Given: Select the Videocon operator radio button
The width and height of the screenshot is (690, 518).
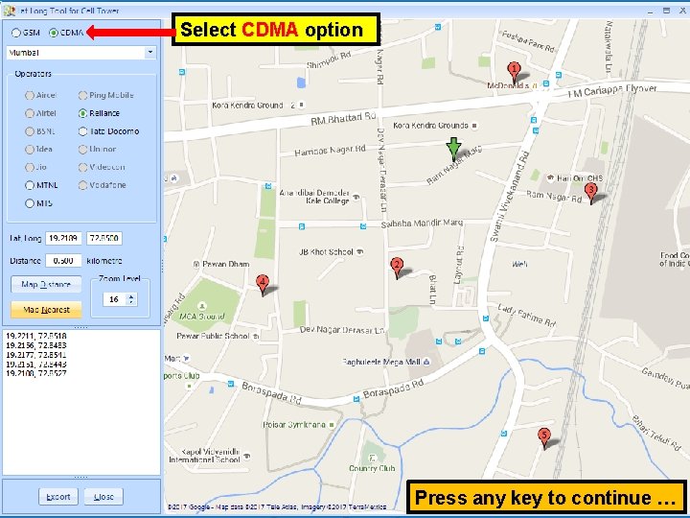Looking at the screenshot, I should point(82,167).
